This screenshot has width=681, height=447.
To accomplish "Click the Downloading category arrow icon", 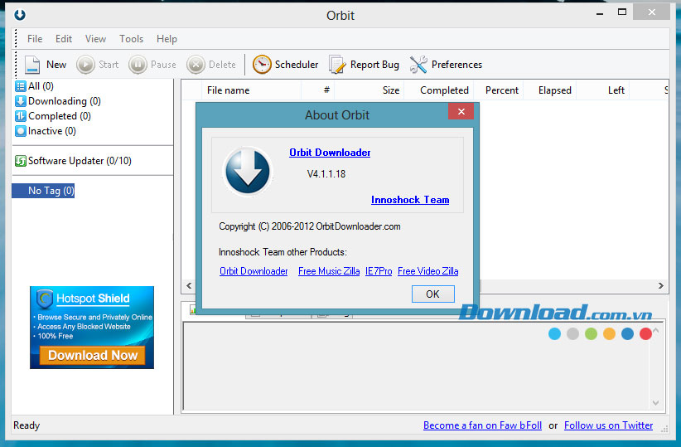I will pyautogui.click(x=21, y=101).
